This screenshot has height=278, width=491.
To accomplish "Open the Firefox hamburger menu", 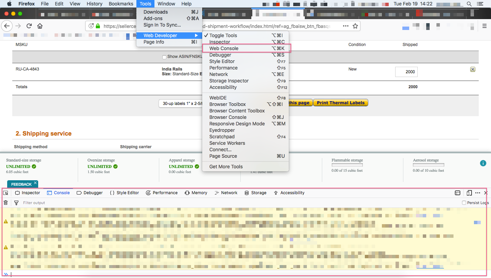I will (484, 26).
